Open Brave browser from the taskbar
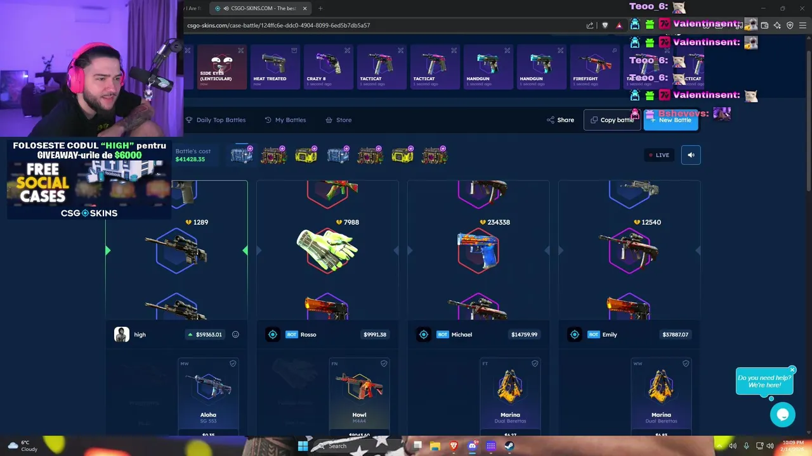 [454, 446]
